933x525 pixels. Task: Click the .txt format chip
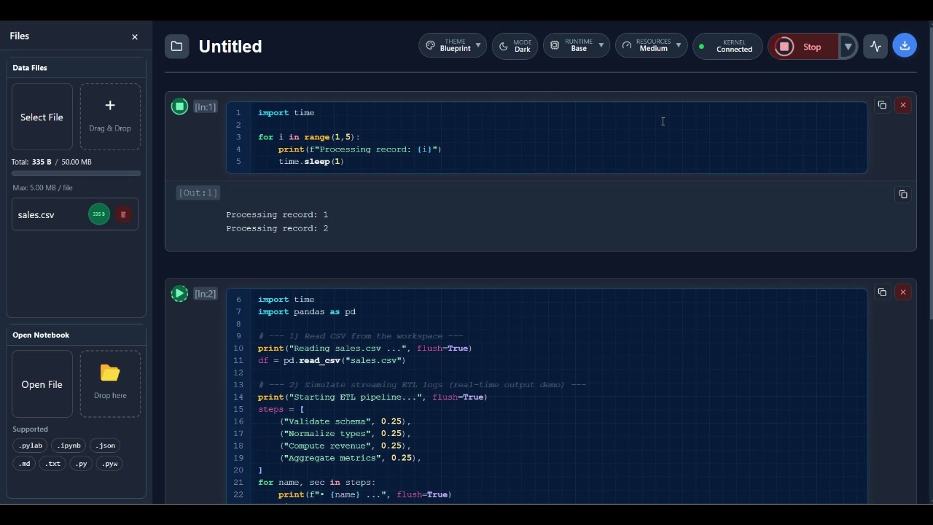pos(52,464)
